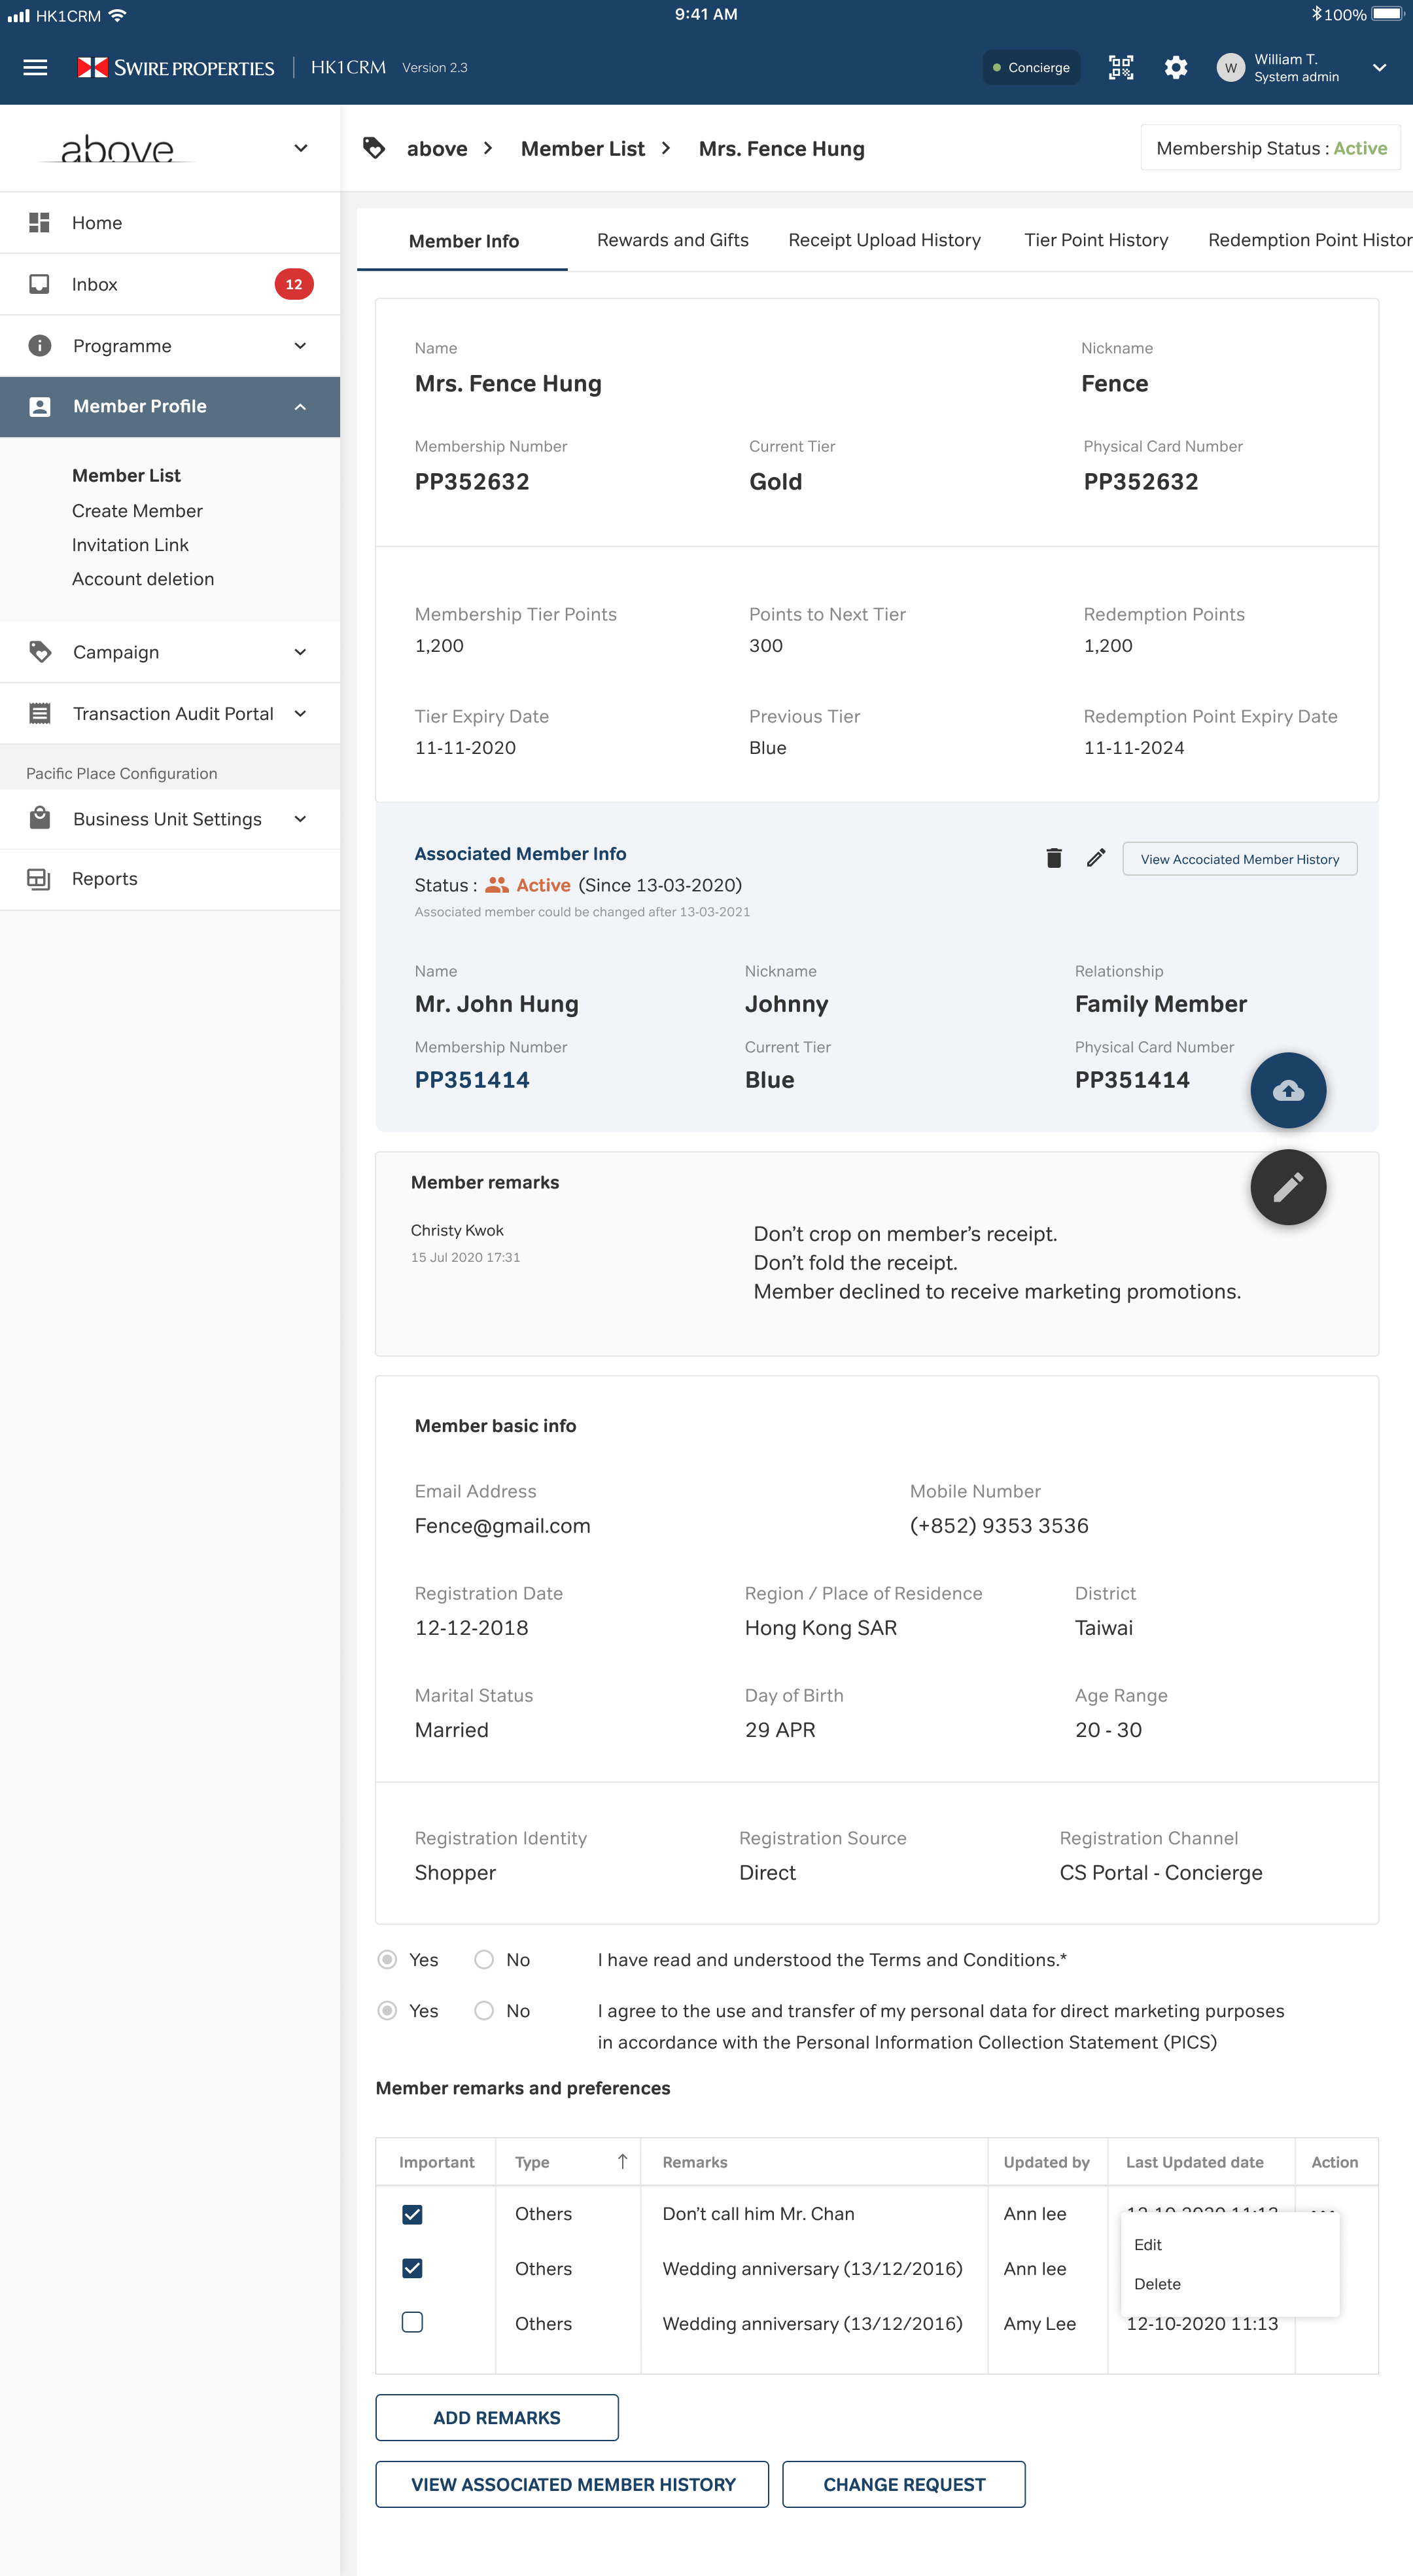1413x2576 pixels.
Task: Delete the associated member with trash icon
Action: click(1053, 858)
